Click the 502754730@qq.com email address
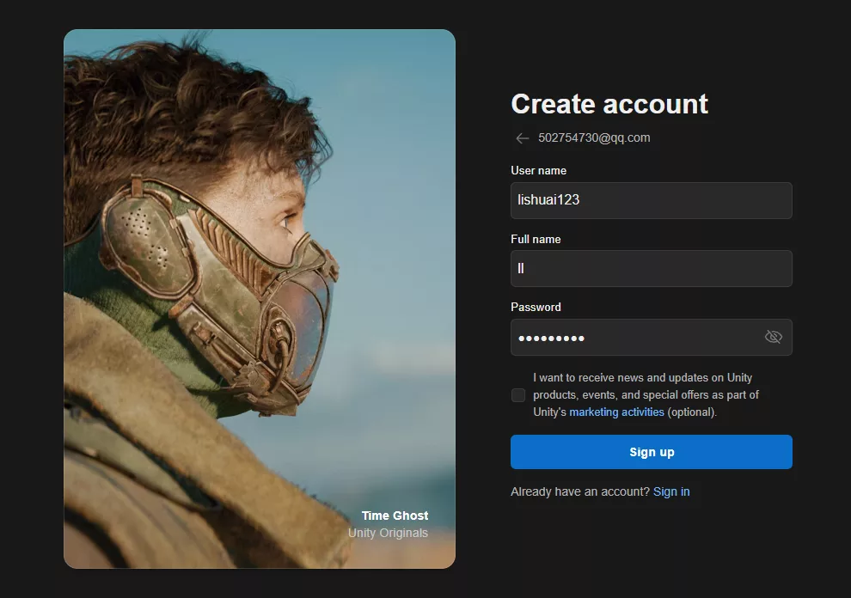 point(594,137)
